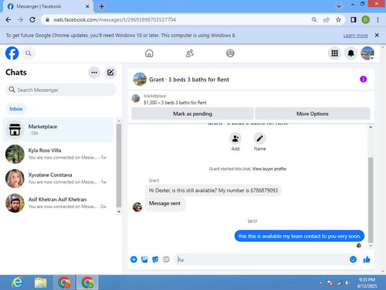This screenshot has width=386, height=290.
Task: Click Xyvalane Constana's profile picture
Action: pos(15,179)
